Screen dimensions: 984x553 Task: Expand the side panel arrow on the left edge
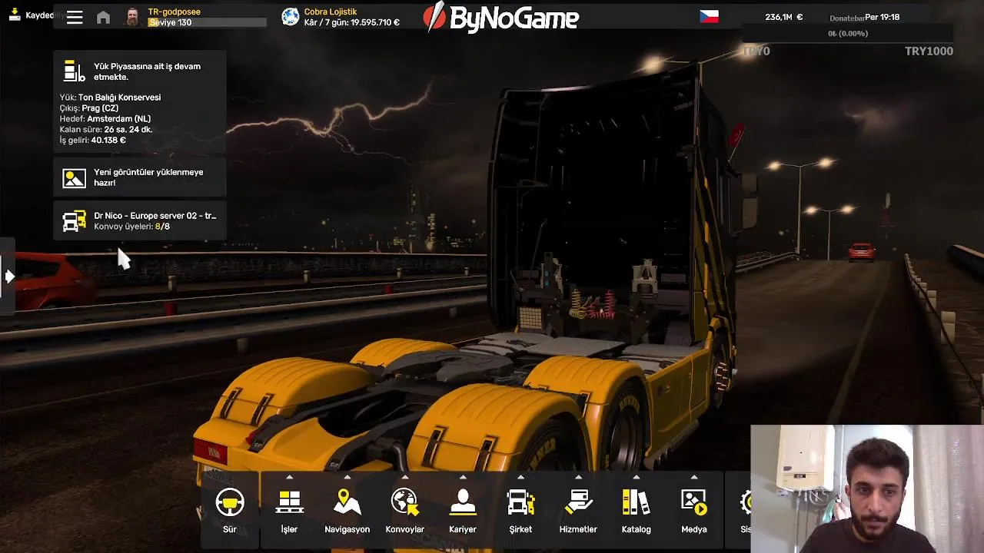(8, 276)
